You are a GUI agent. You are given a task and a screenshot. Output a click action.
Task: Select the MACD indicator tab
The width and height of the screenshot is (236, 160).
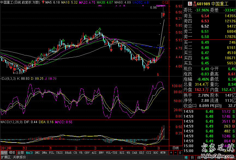29,153
